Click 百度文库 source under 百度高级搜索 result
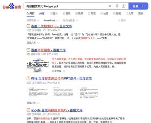 [56, 71]
